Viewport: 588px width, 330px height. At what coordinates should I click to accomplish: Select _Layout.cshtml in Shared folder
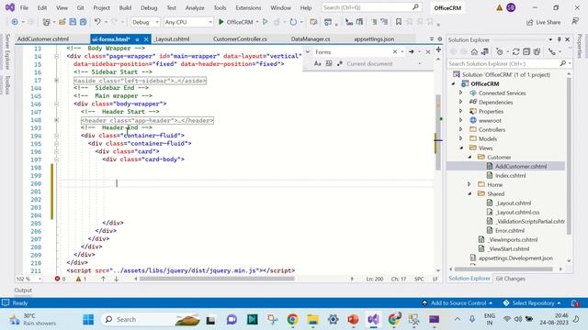pyautogui.click(x=514, y=203)
